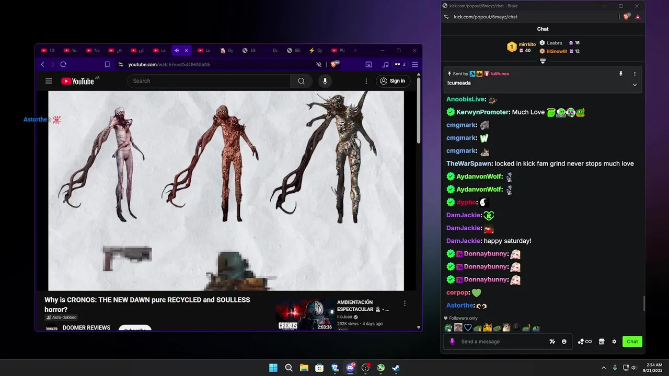Open the private glasses profile button
This screenshot has height=376, width=669.
[x=400, y=64]
